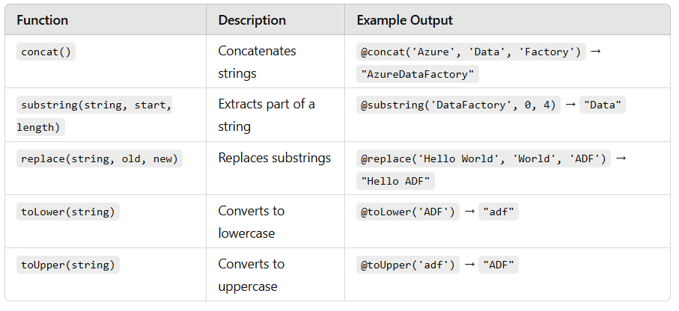Click the @toLower('ADF') example code

[408, 212]
